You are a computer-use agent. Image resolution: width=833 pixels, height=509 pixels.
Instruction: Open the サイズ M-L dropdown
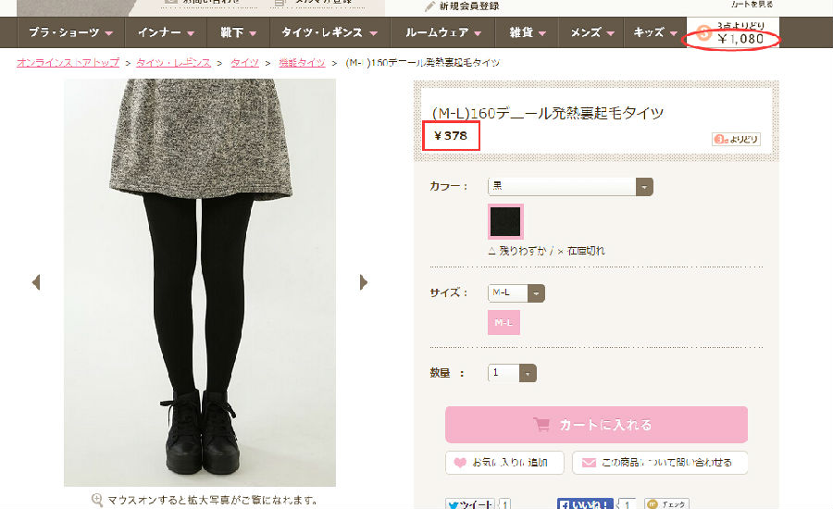[x=516, y=292]
